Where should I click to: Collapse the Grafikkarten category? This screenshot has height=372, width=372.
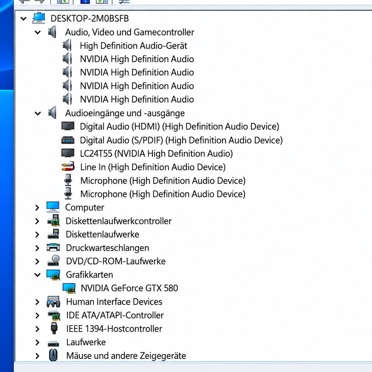(x=38, y=275)
